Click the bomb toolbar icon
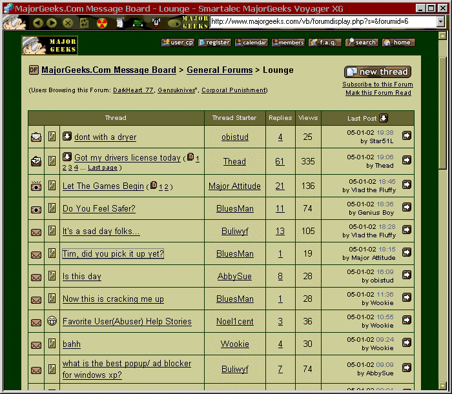 (156, 23)
